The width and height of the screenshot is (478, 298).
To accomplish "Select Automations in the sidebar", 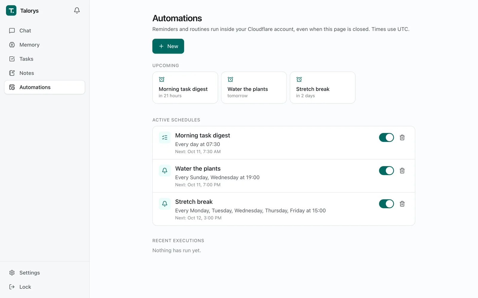I will pyautogui.click(x=45, y=87).
